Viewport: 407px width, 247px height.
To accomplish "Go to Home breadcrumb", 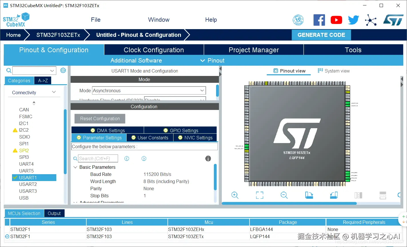I will pos(13,35).
